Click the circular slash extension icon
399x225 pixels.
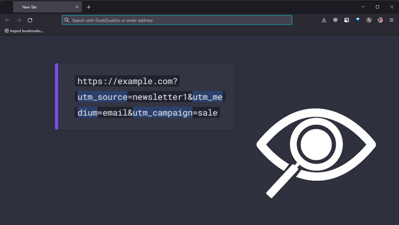click(369, 20)
